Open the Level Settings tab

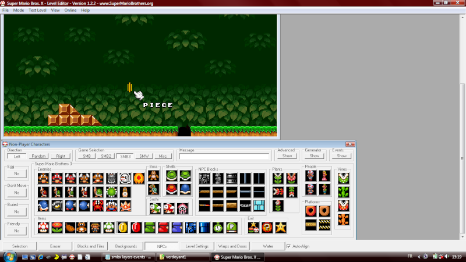[197, 246]
